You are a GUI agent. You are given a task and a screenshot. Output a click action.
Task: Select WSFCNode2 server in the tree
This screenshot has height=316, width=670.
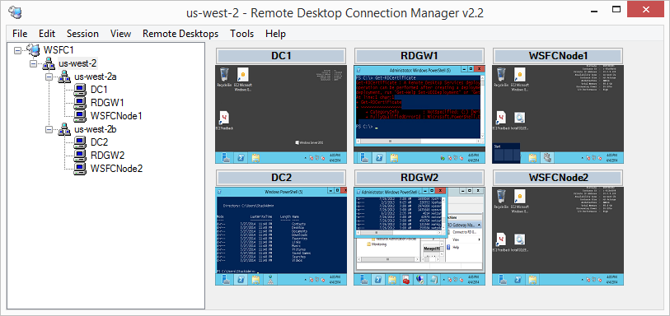116,169
